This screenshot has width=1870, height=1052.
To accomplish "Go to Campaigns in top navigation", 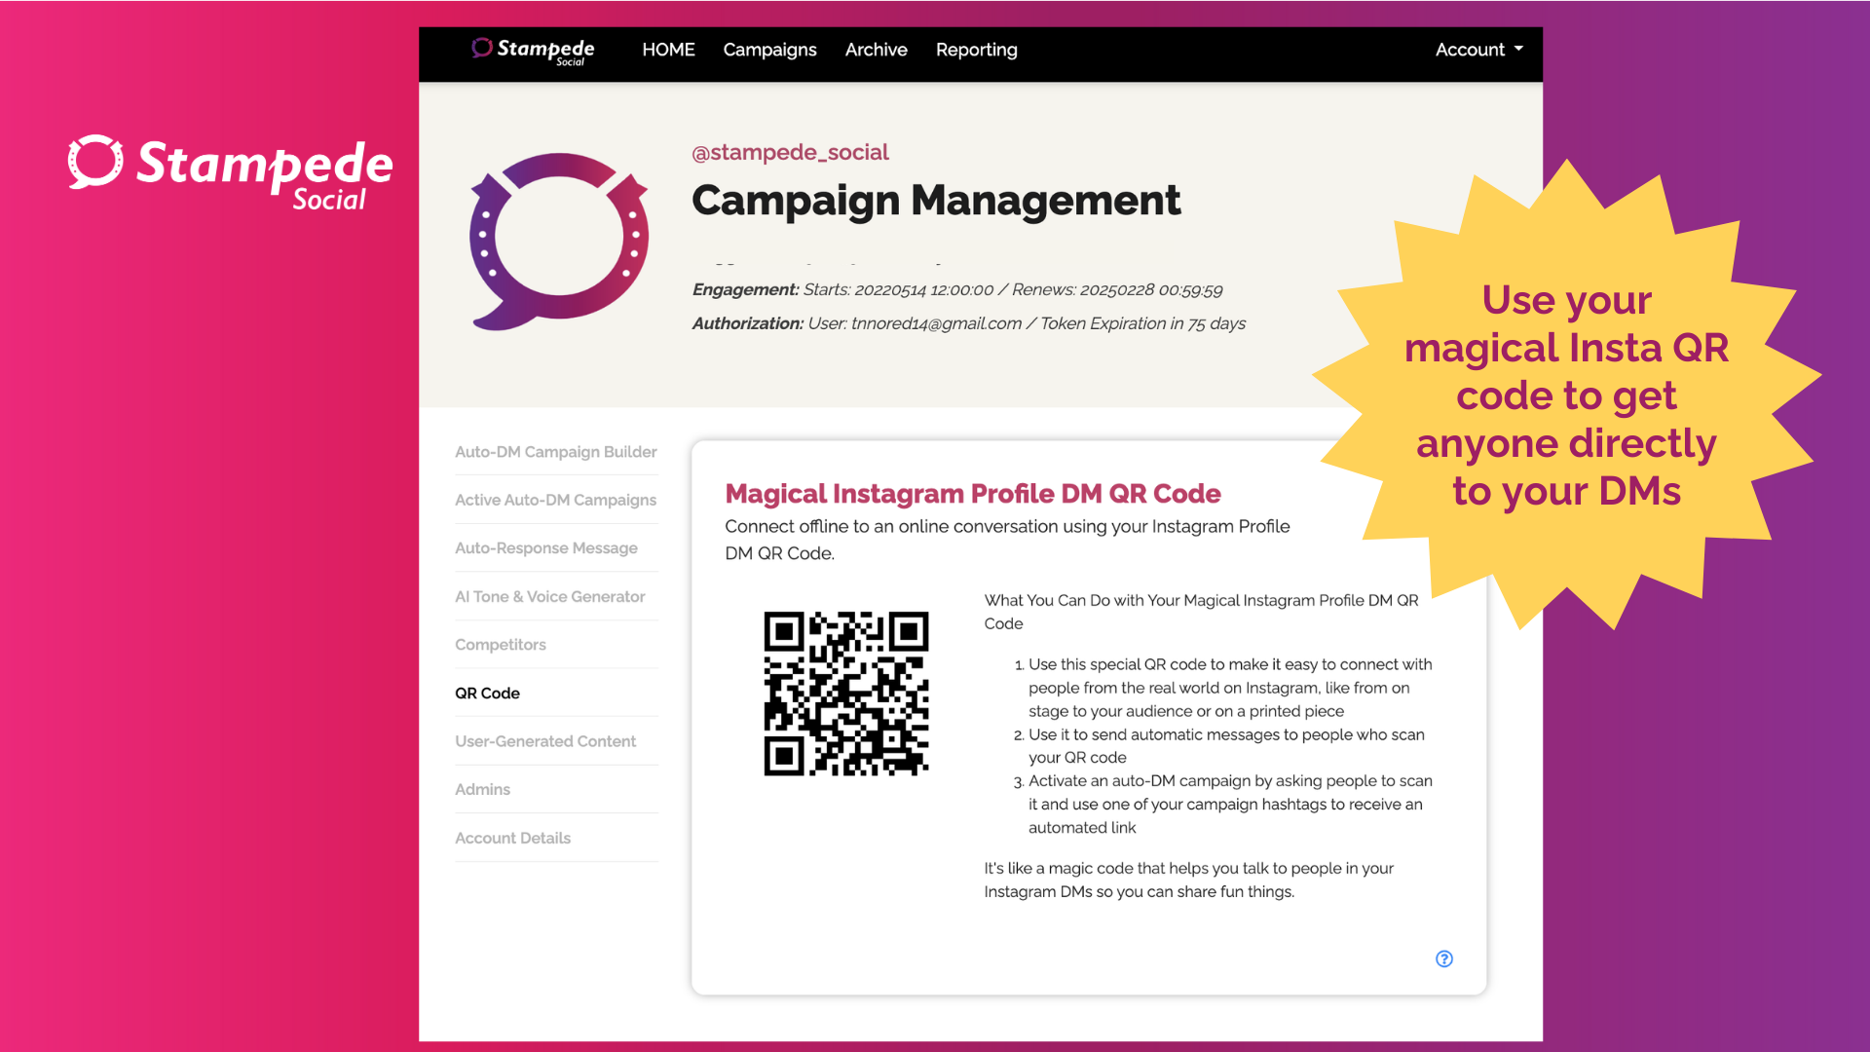I will (769, 50).
